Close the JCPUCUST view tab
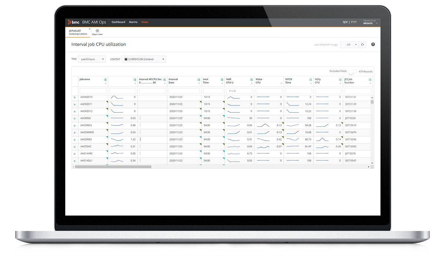Screen dimensions: 445x256 [89, 29]
